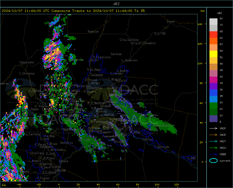Select the red color swatch below 65 dBZ
233x188 pixels.
pyautogui.click(x=213, y=35)
